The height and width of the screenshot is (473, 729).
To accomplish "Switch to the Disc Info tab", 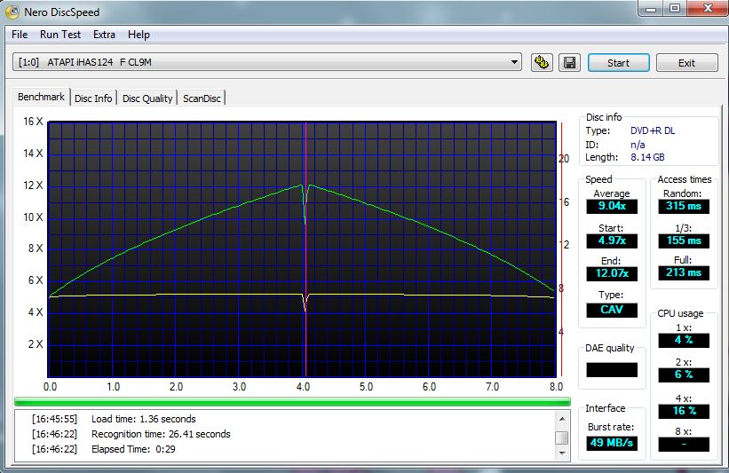I will click(x=93, y=99).
